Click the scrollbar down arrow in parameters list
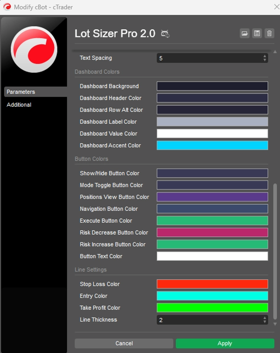Image resolution: width=280 pixels, height=353 pixels. point(275,324)
